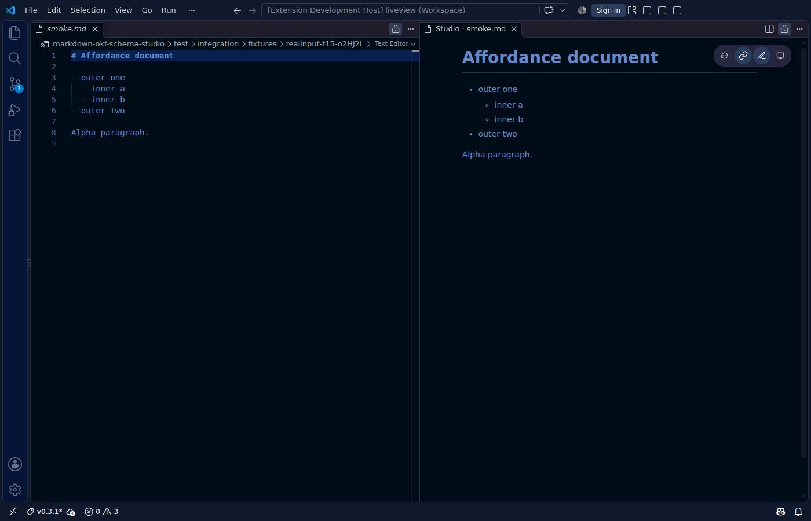The height and width of the screenshot is (521, 811).
Task: Toggle lock on smoke.md editor group
Action: coord(396,29)
